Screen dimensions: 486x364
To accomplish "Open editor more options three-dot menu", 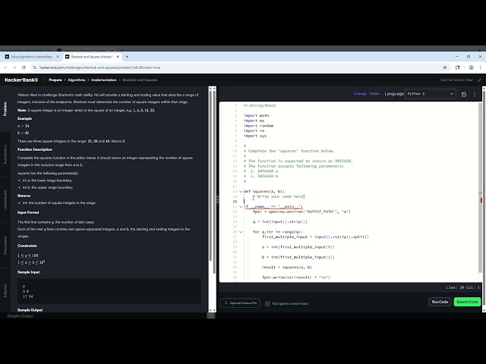I will (x=474, y=94).
